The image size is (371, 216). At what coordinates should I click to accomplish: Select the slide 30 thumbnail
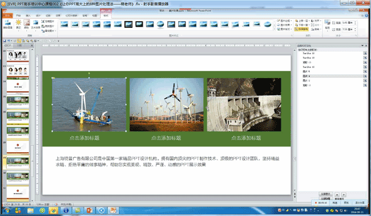pos(18,177)
